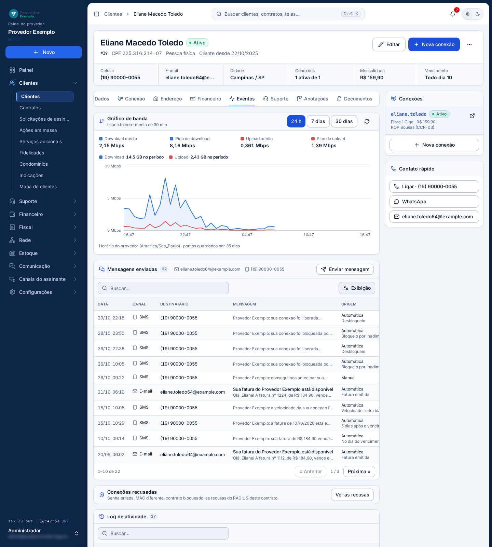Expand Fiscal sidebar section
This screenshot has height=547, width=492.
coord(44,227)
